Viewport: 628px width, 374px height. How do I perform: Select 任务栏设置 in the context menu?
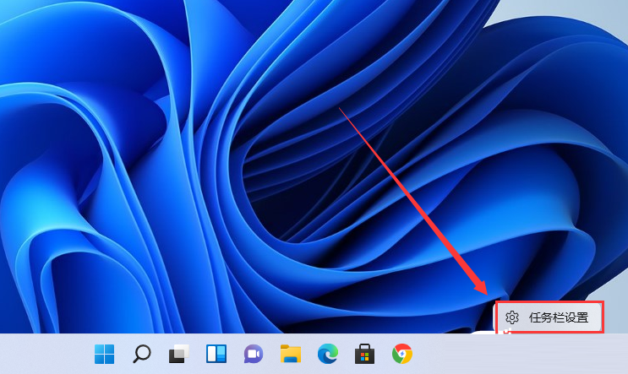(x=549, y=317)
